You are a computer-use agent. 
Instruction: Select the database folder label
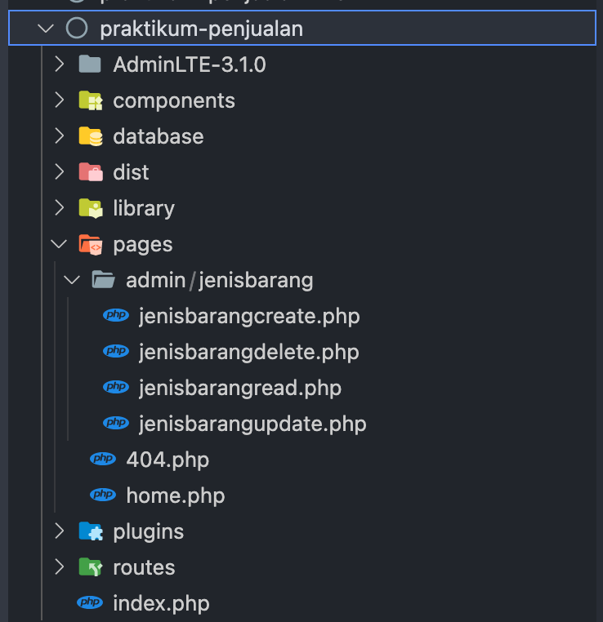159,136
